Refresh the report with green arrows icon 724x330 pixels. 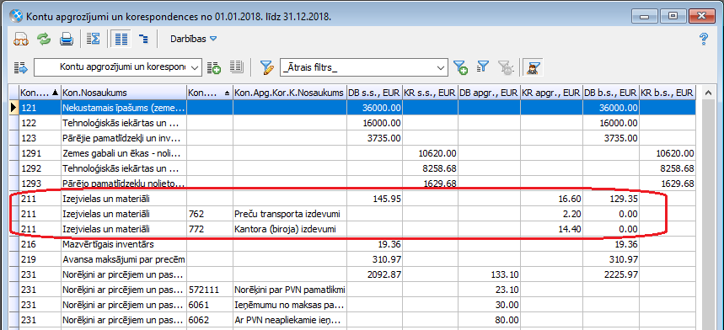(x=43, y=40)
